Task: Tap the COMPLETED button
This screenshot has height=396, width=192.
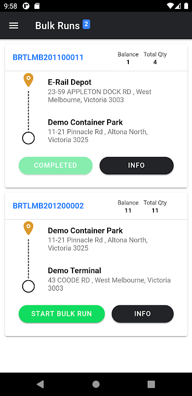Action: click(x=55, y=165)
